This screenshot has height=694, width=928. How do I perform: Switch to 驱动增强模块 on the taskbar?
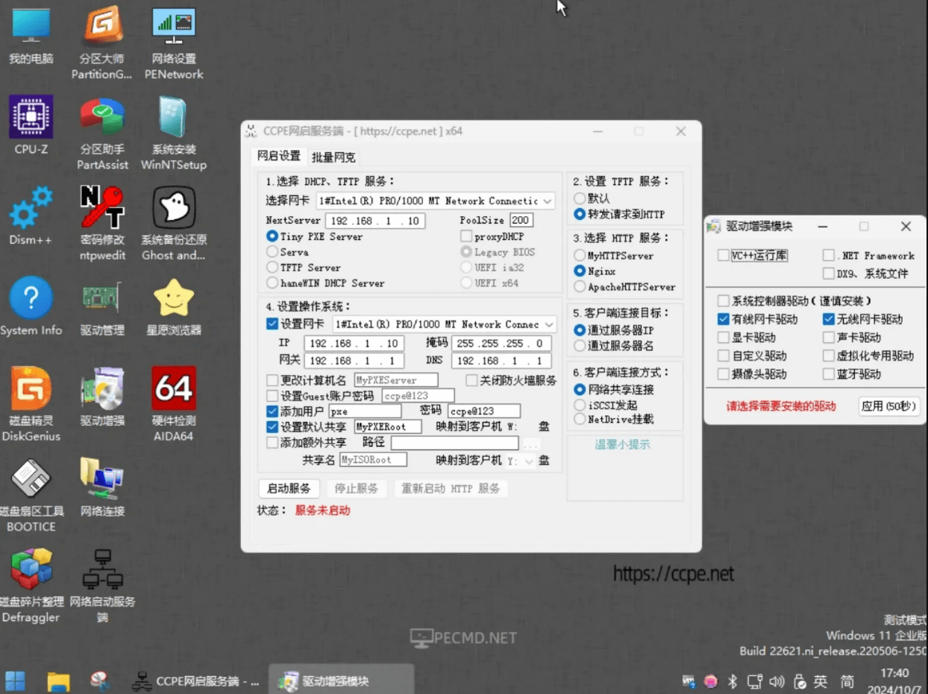(340, 681)
